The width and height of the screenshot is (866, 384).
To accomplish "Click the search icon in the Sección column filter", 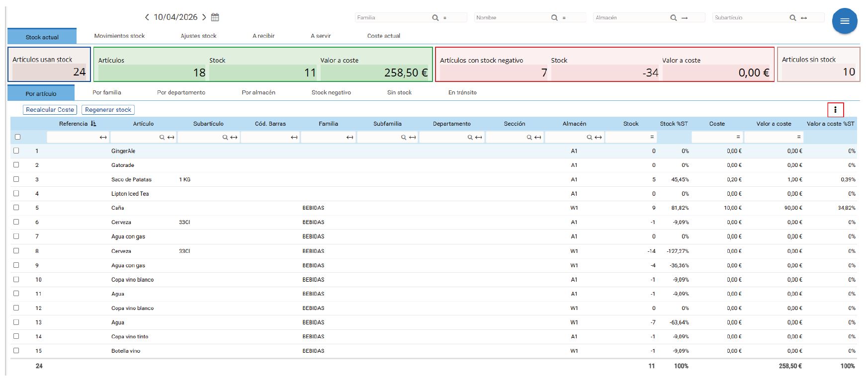I will pos(529,137).
